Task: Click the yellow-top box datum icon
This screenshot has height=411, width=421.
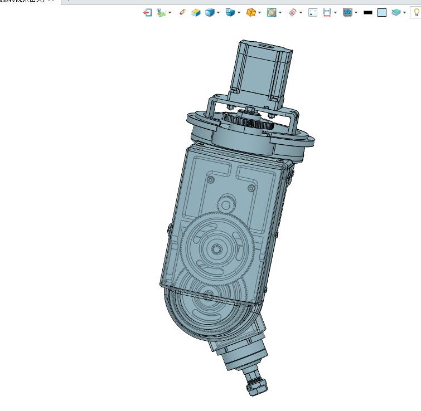Action: 196,12
